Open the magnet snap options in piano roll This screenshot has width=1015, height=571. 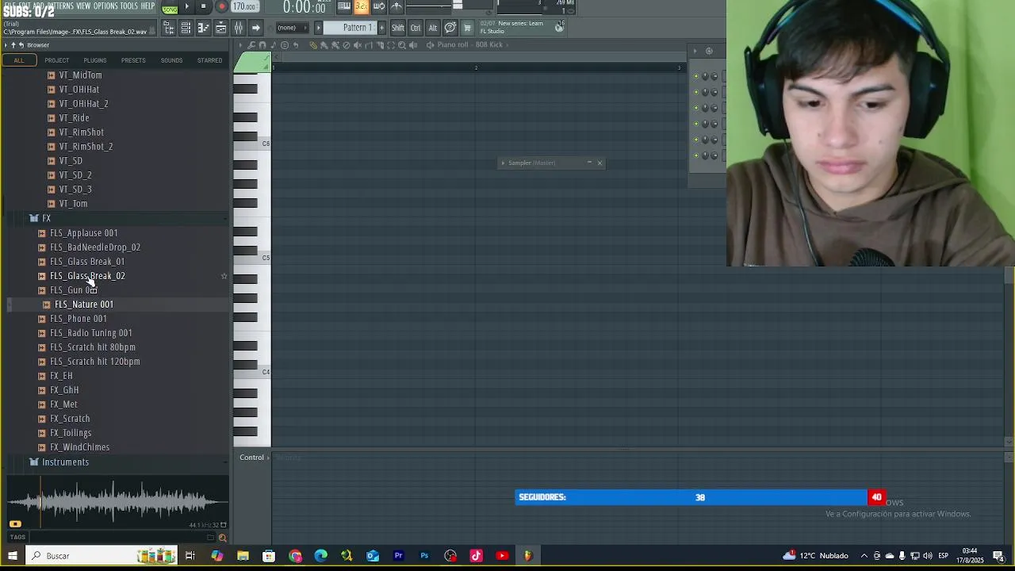[x=262, y=45]
